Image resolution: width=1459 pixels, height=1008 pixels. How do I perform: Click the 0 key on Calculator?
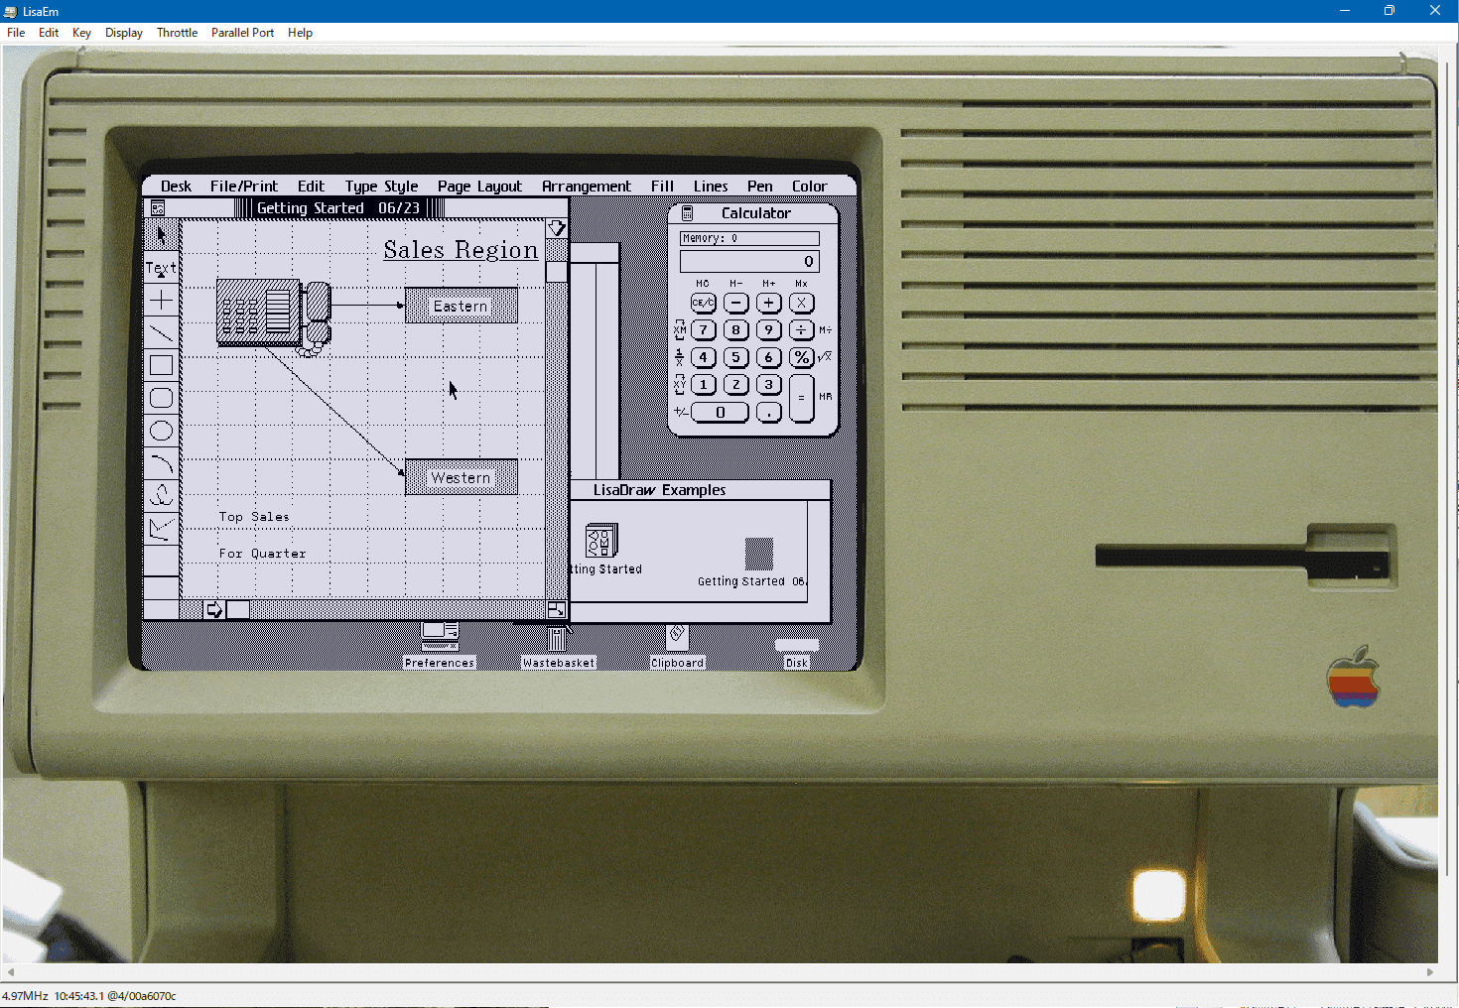click(720, 412)
